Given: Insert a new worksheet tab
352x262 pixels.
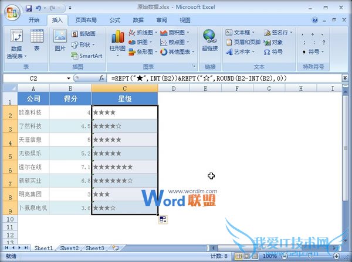Looking at the screenshot, I should pos(116,248).
